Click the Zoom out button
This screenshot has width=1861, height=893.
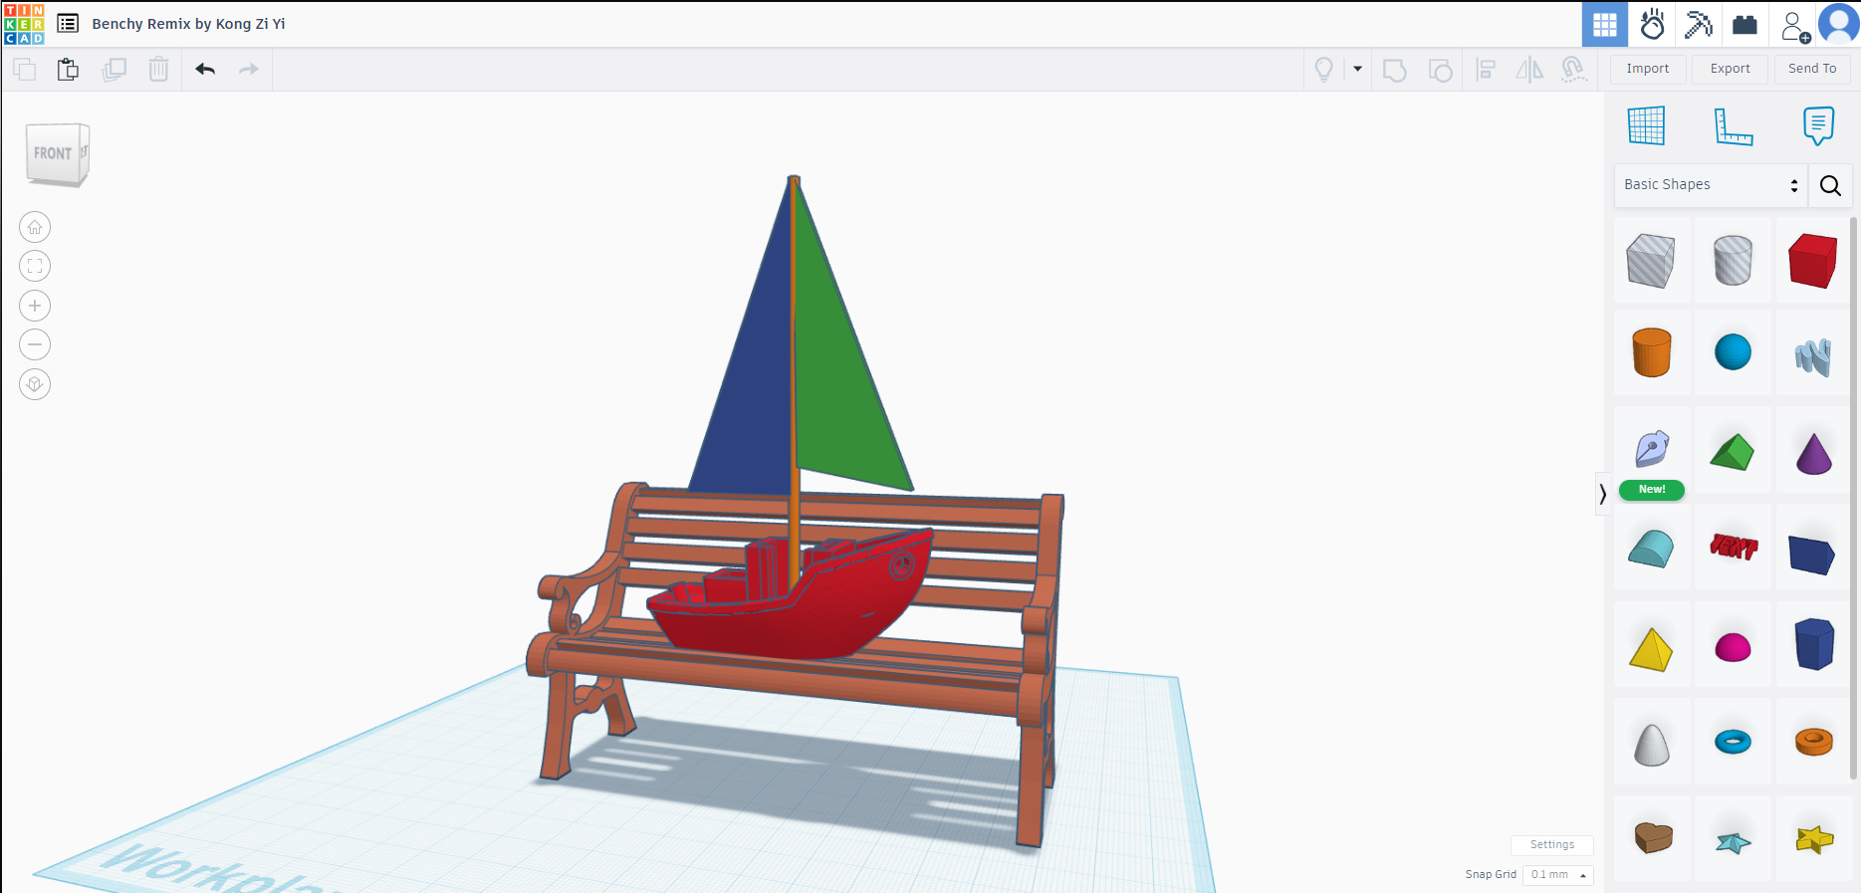pyautogui.click(x=35, y=344)
